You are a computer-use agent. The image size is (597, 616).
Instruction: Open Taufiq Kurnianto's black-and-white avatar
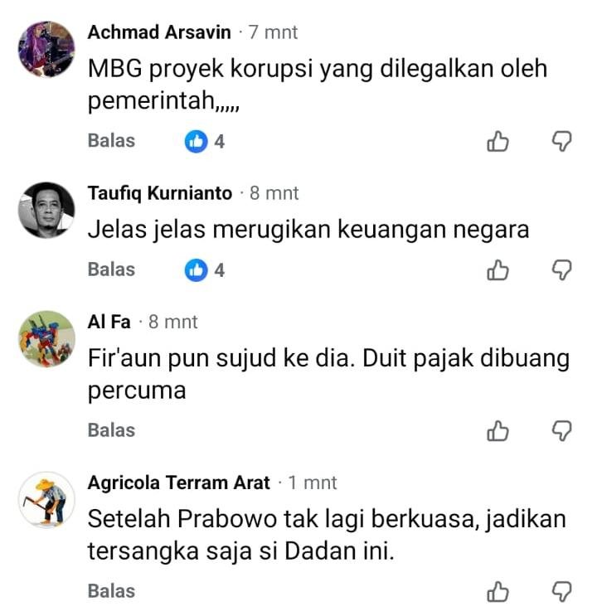click(x=46, y=210)
